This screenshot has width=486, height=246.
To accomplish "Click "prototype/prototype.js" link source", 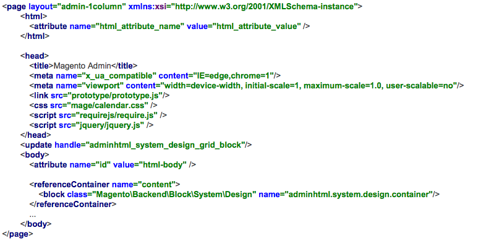I will tap(115, 96).
